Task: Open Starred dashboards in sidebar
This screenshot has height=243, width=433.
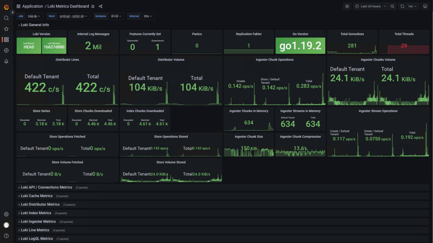Action: tap(6, 29)
